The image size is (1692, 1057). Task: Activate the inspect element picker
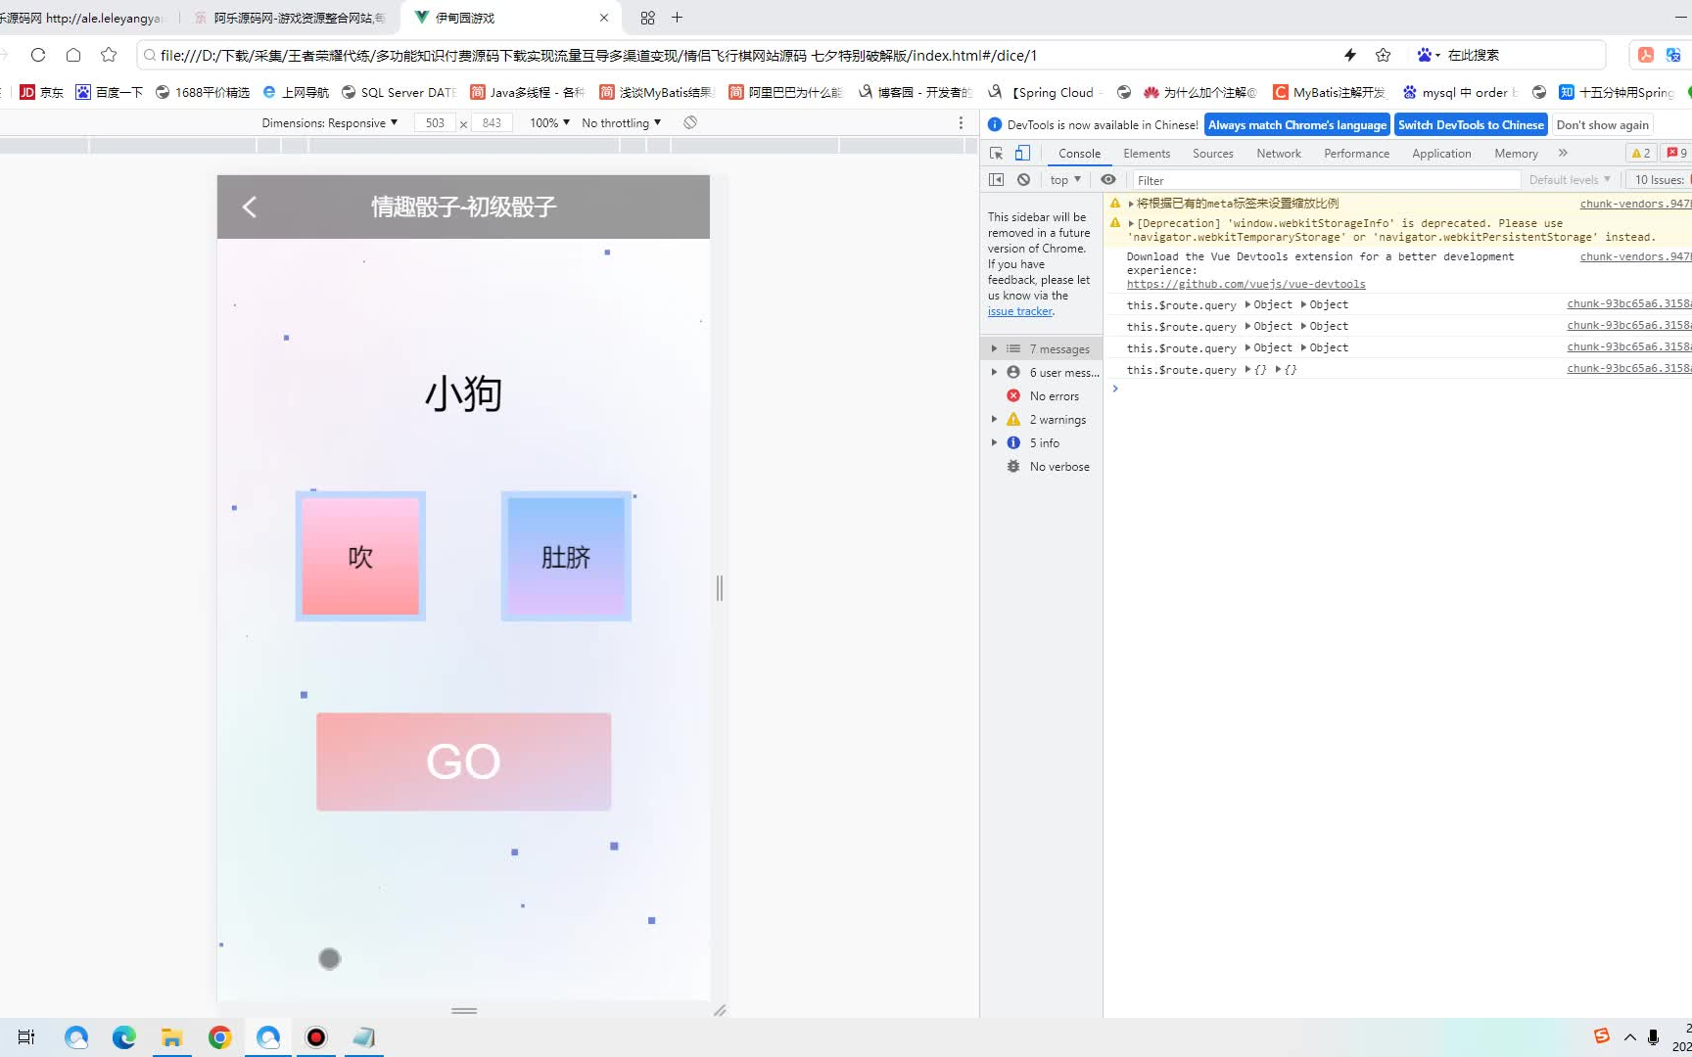(996, 153)
